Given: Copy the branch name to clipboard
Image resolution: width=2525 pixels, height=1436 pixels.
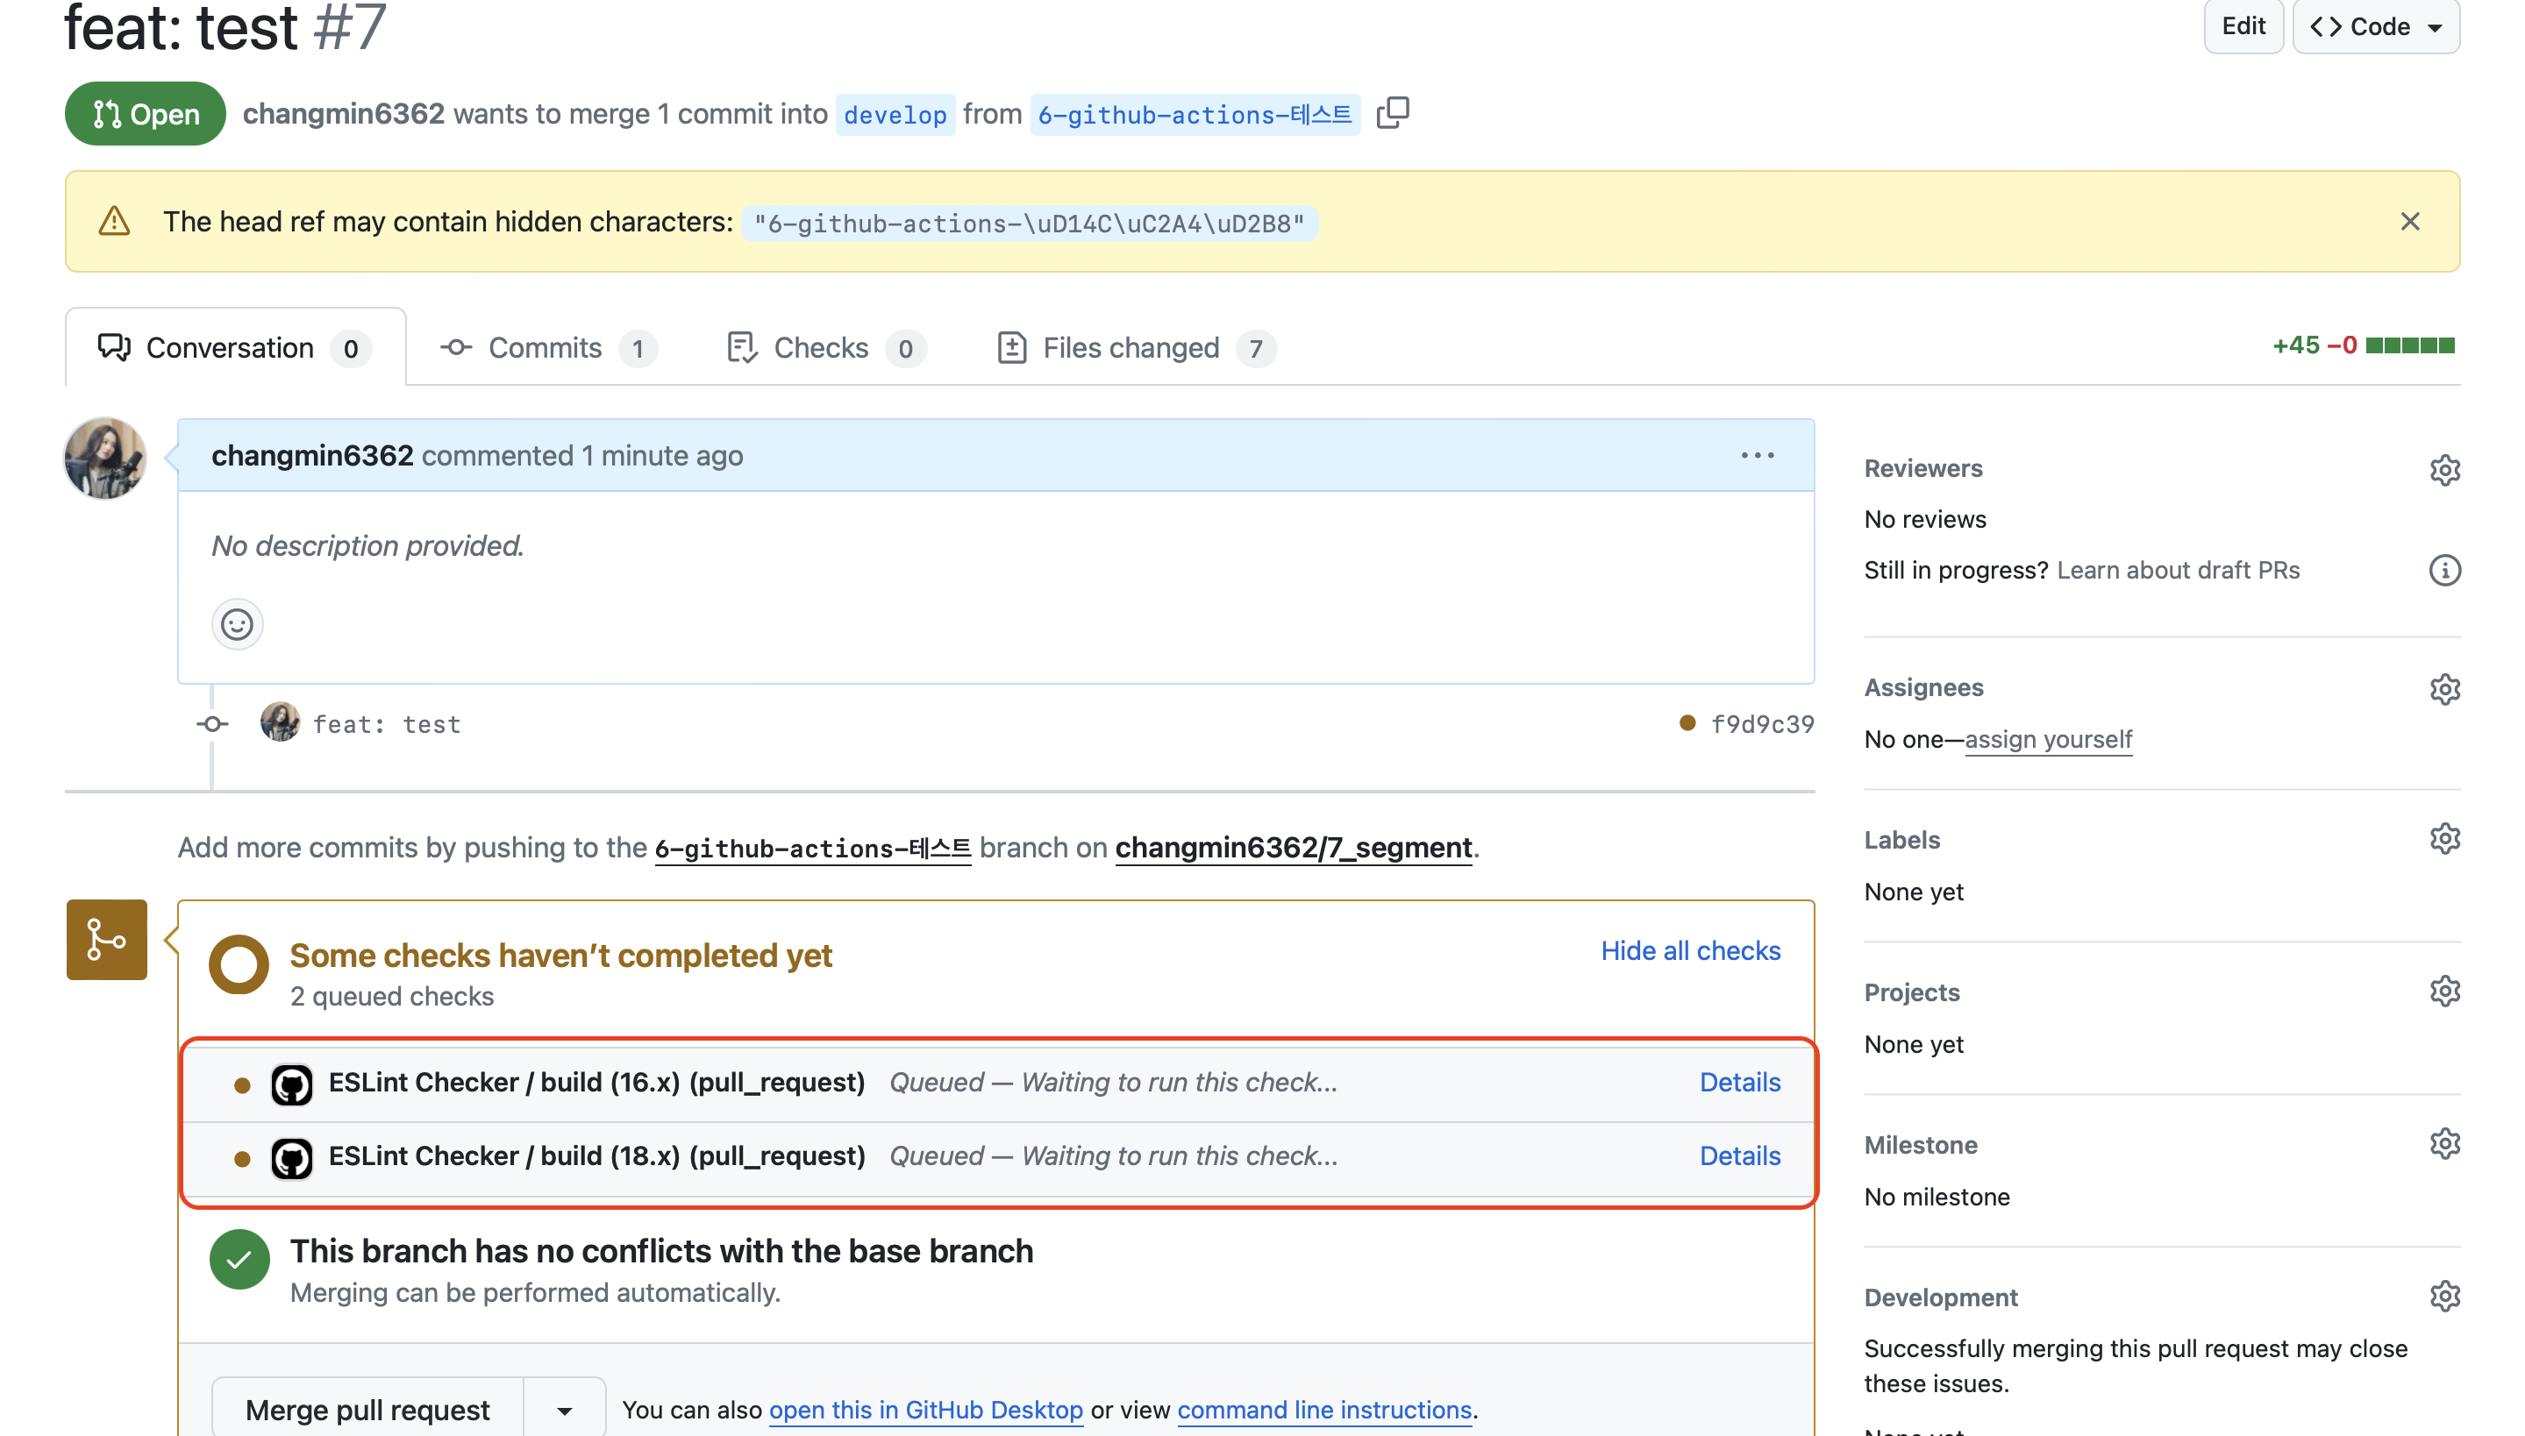Looking at the screenshot, I should click(1394, 112).
